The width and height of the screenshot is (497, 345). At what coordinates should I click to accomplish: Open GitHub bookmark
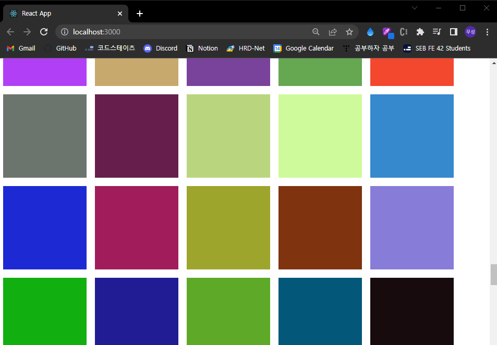60,48
